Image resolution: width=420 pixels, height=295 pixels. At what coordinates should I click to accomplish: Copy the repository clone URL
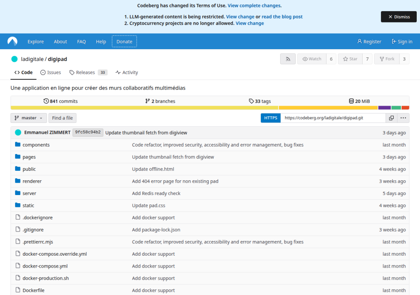click(x=391, y=118)
